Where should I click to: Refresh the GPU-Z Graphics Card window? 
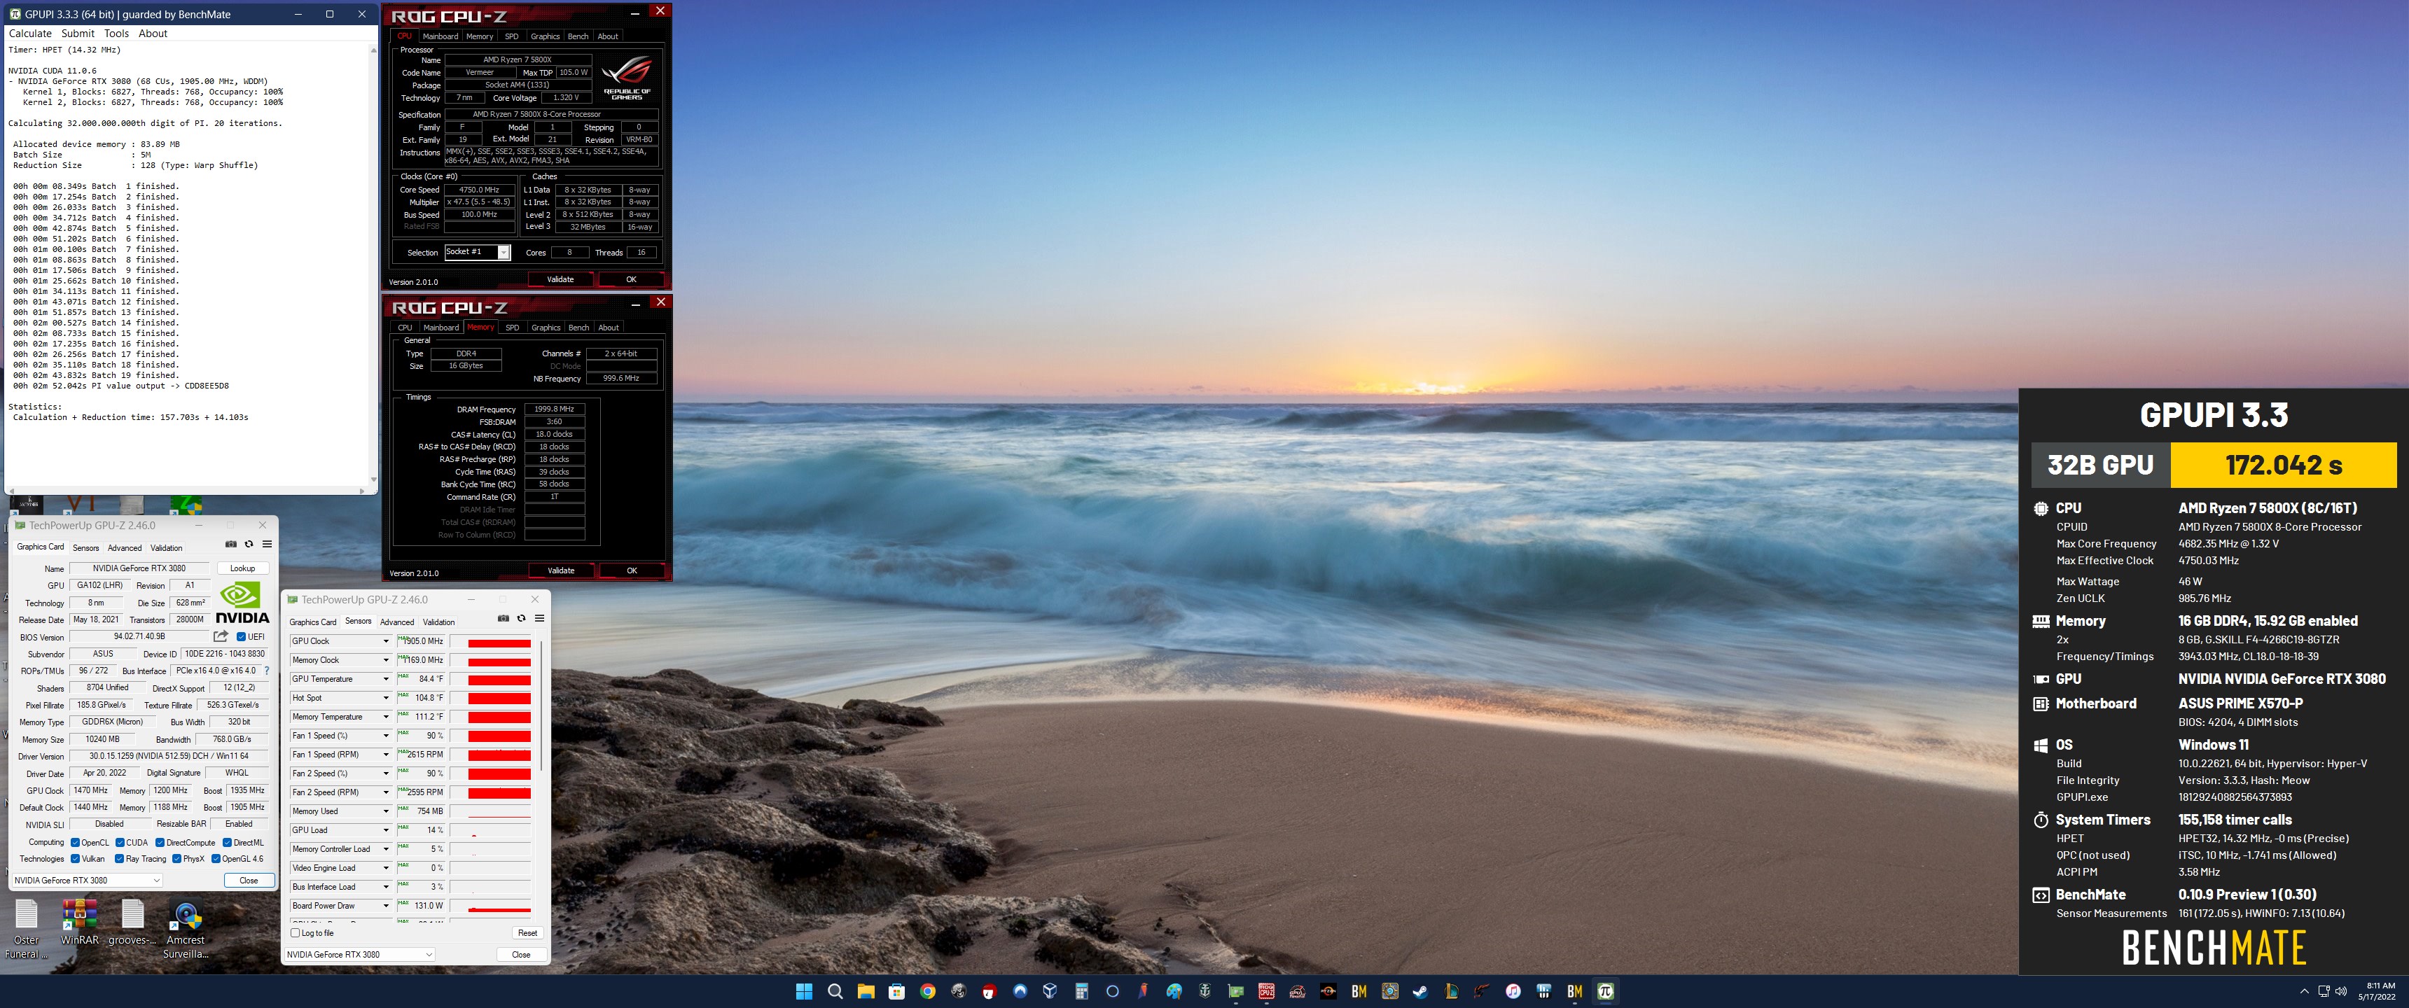(249, 544)
